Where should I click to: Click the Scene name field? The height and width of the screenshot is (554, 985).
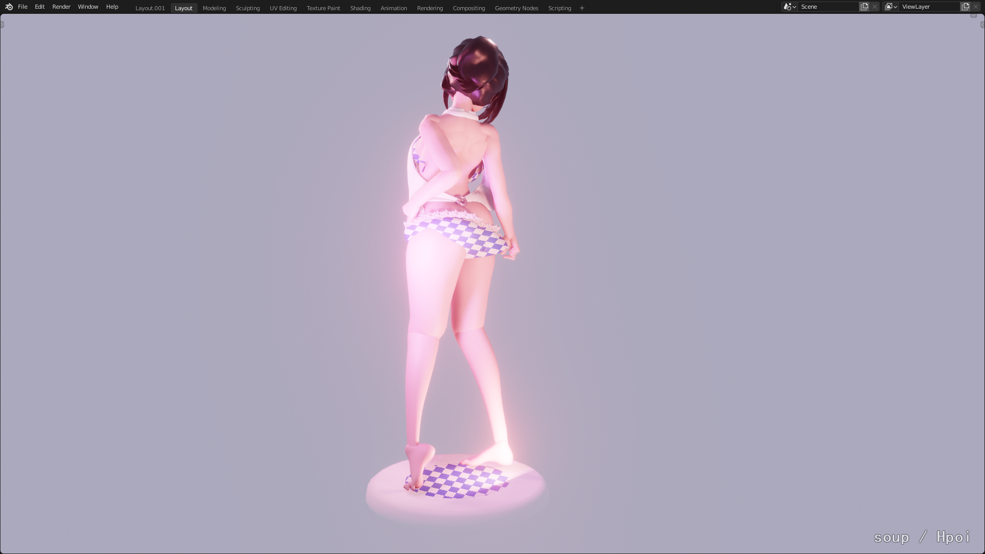tap(828, 7)
